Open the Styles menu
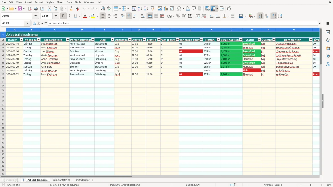Image resolution: width=333 pixels, height=187 pixels. point(50,2)
